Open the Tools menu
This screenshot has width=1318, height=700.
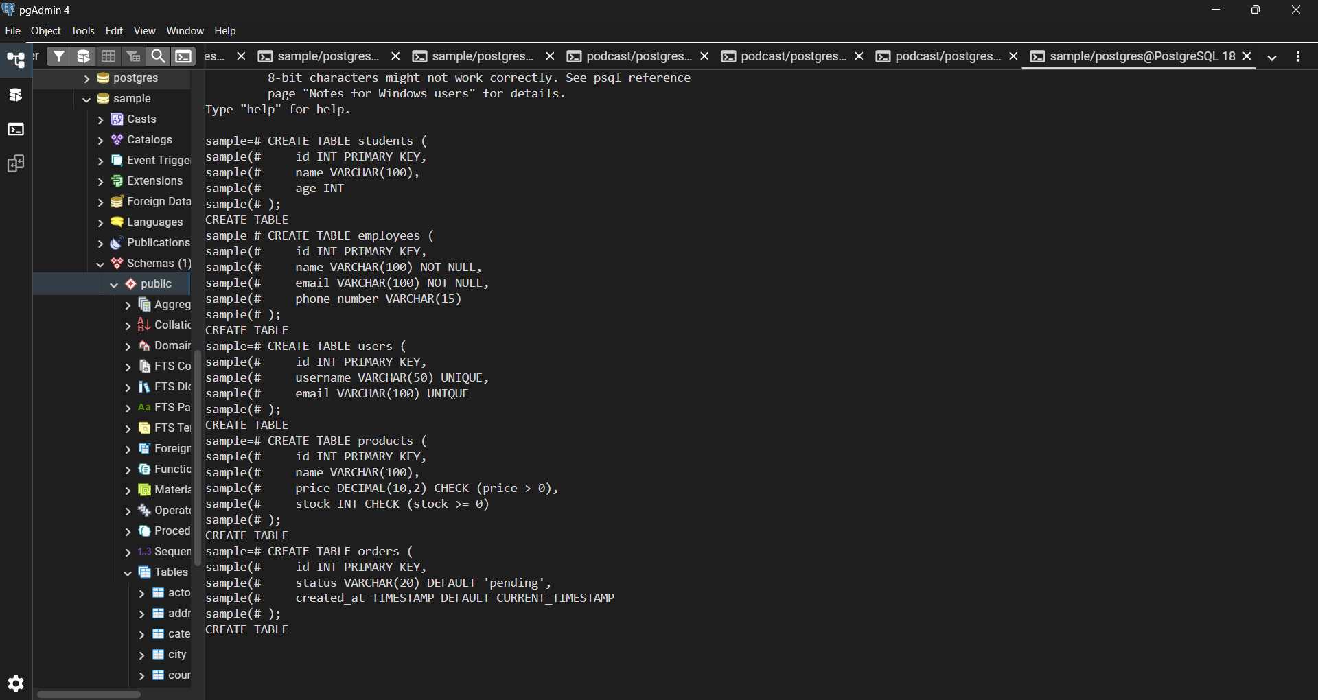(82, 31)
